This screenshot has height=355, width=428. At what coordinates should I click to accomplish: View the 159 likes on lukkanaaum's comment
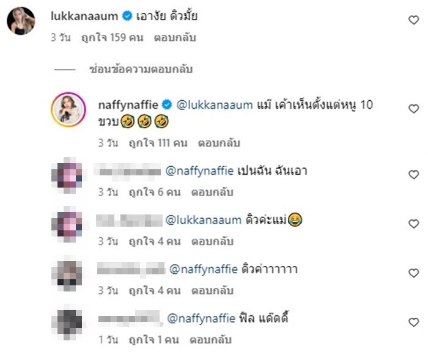coord(112,37)
